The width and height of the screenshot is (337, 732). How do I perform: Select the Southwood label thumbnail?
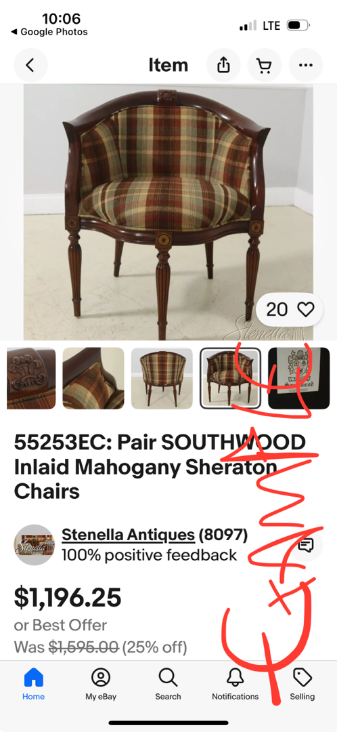299,378
